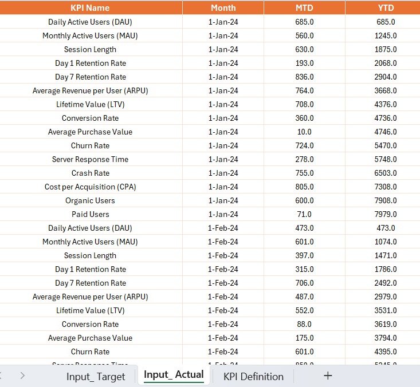Click YTD value 2904.0
The width and height of the screenshot is (420, 387).
(x=386, y=77)
